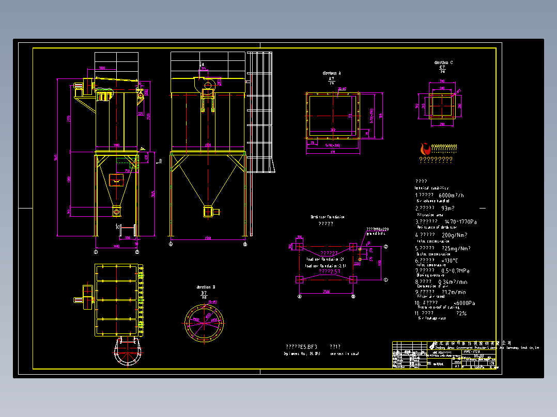This screenshot has height=417, width=557.
Task: Click the circular flange in direction B view
Action: pos(204,323)
